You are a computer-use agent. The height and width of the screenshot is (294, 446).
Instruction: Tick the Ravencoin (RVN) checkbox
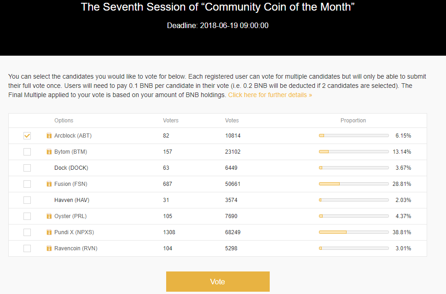tap(27, 248)
